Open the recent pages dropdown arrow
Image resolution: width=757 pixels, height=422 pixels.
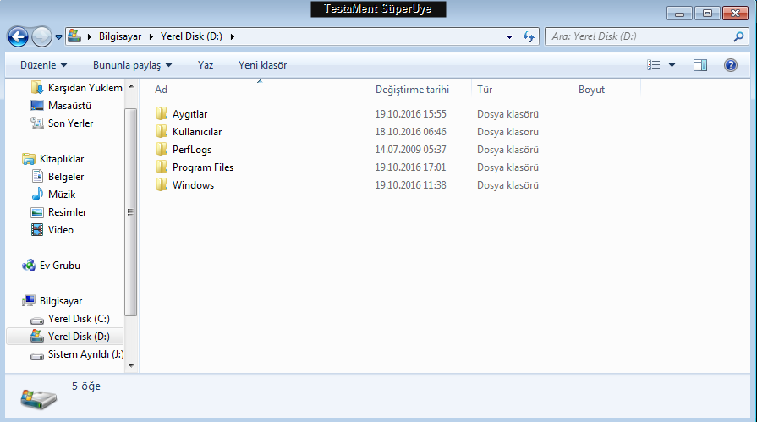pos(58,36)
